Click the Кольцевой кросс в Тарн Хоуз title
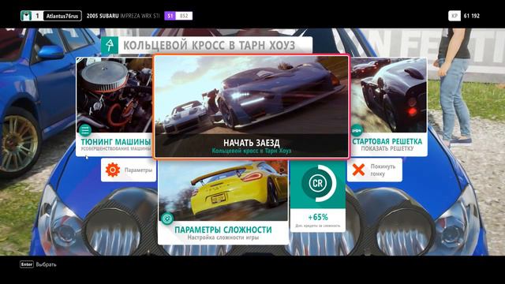Viewport: 505px width, 284px height. [209, 46]
